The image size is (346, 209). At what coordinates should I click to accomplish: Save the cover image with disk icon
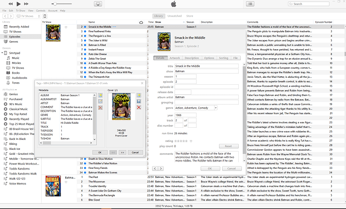(139, 101)
